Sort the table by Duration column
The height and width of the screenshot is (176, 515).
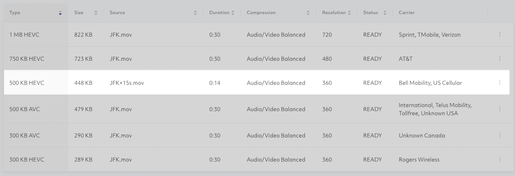(233, 13)
